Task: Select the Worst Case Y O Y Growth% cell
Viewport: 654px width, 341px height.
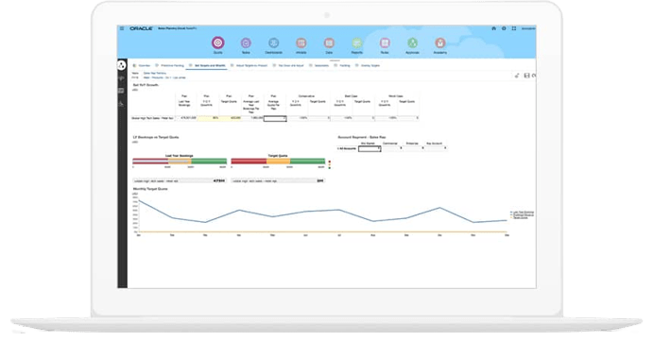Action: [387, 118]
